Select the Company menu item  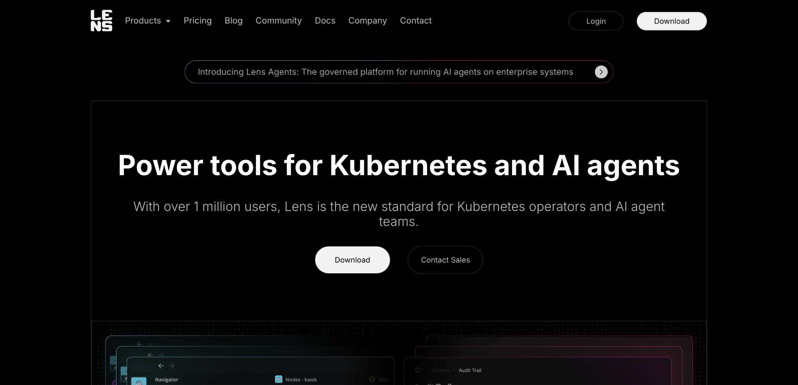[x=367, y=21]
